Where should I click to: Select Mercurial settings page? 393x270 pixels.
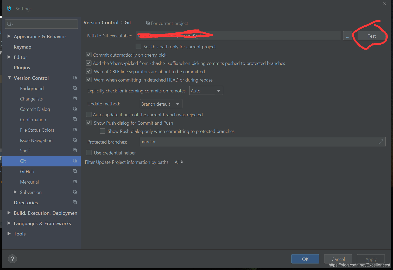29,182
